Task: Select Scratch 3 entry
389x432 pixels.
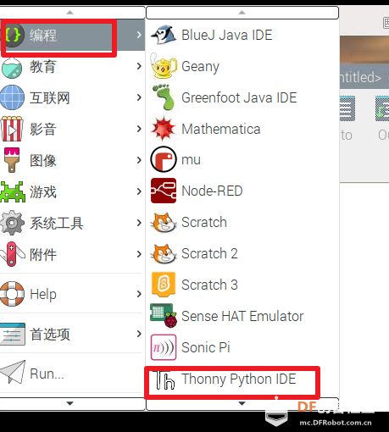Action: point(242,285)
